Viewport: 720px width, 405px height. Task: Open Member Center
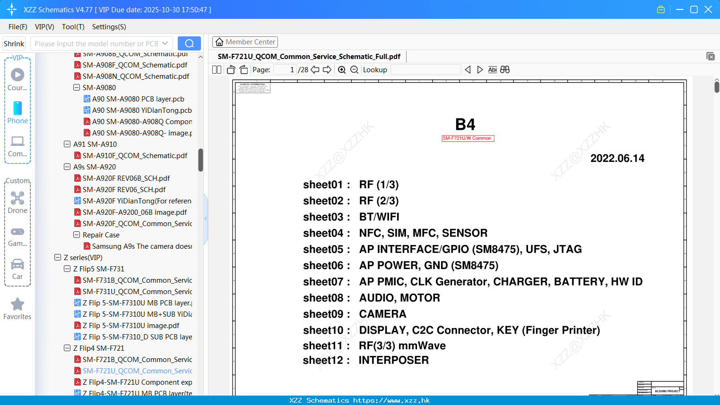click(x=245, y=42)
